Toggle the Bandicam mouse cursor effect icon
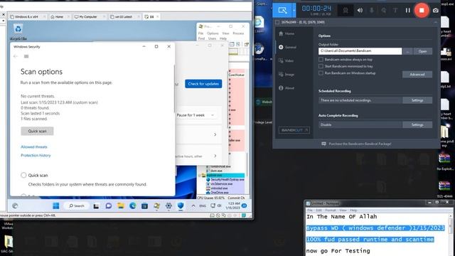Image resolution: width=455 pixels, height=256 pixels. coord(384,11)
